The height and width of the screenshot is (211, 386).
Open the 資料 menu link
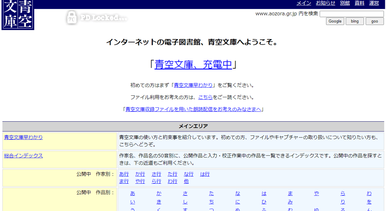[x=359, y=3]
